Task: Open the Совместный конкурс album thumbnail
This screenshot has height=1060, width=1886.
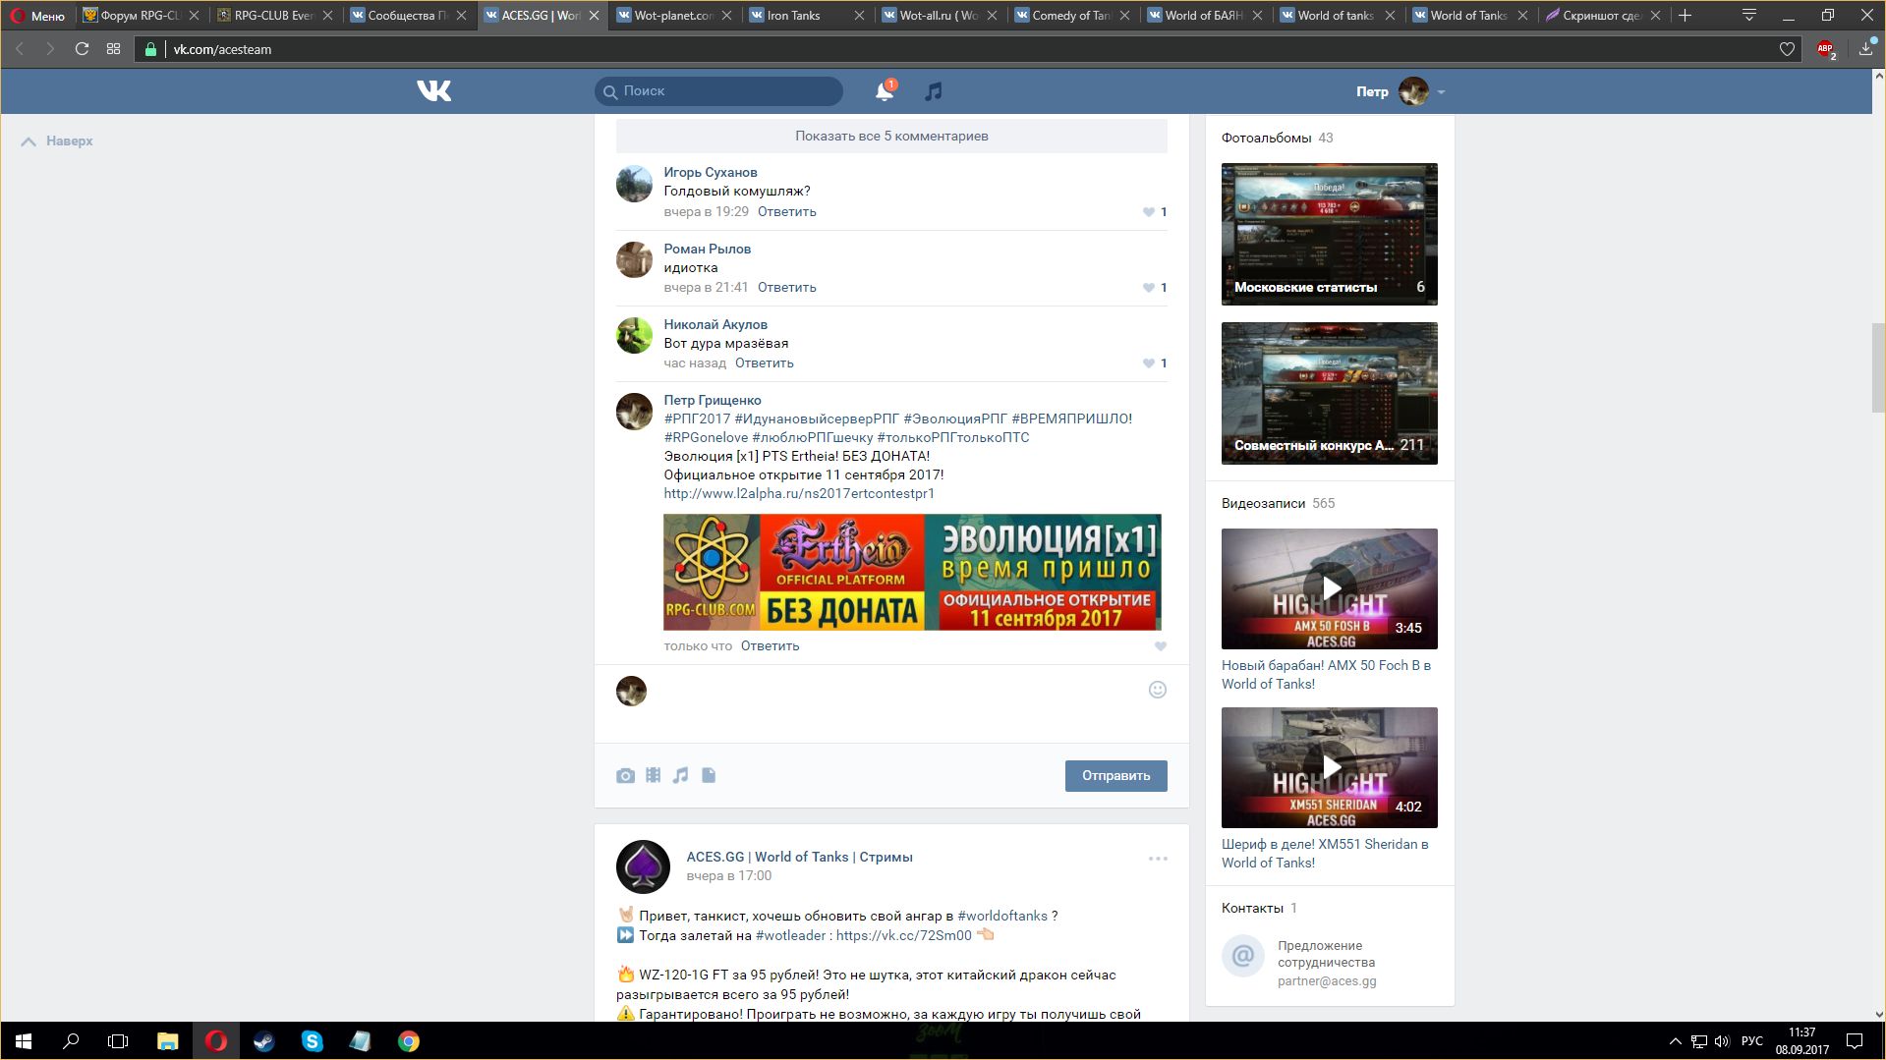Action: tap(1329, 393)
